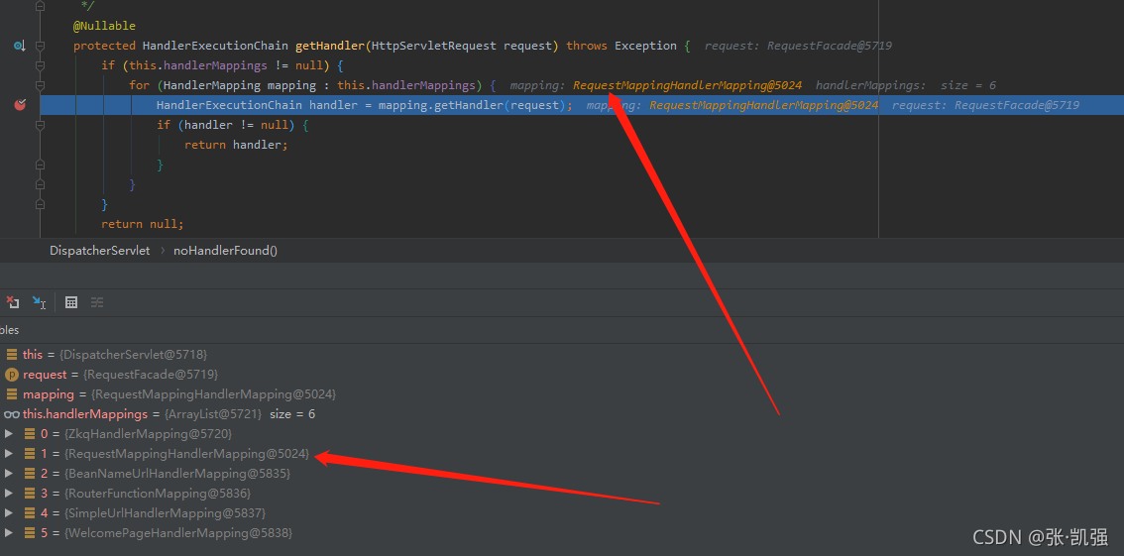The width and height of the screenshot is (1124, 556).
Task: Expand element 4 SimpleUrlHandlerMapping@5837
Action: pos(9,513)
